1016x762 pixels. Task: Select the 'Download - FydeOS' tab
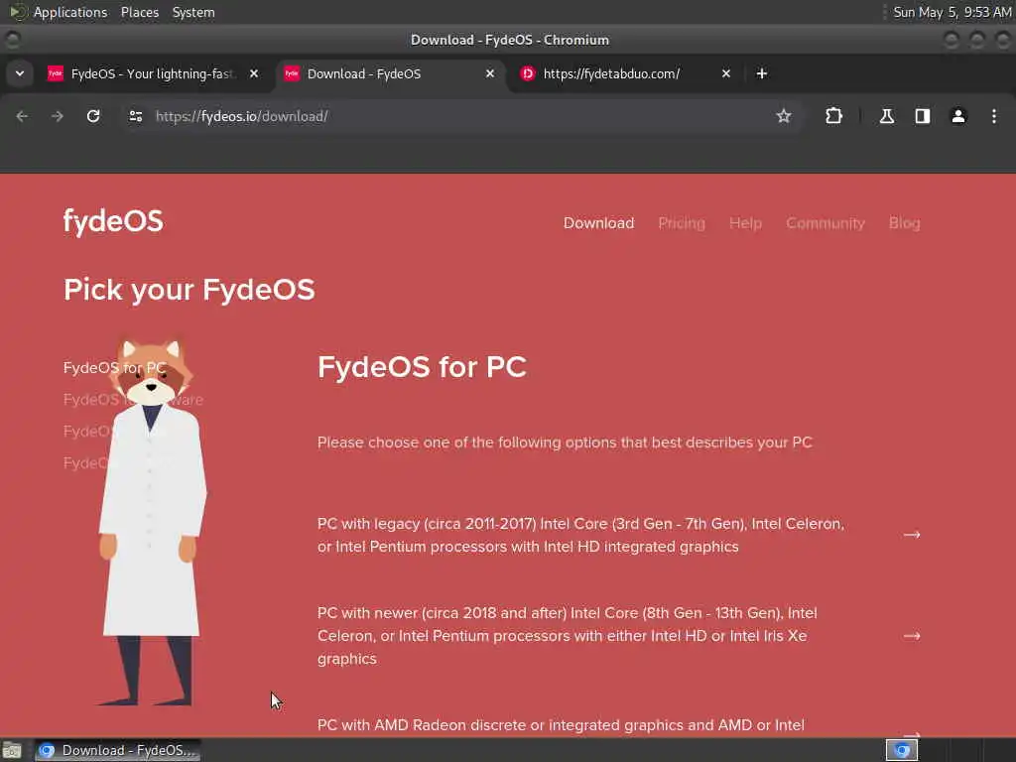pyautogui.click(x=390, y=73)
